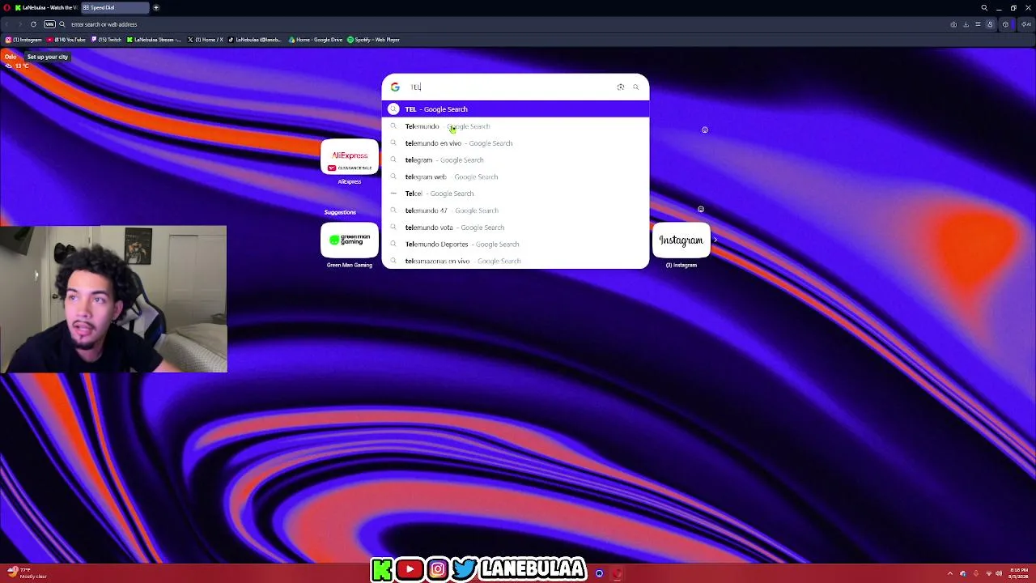Select the 'TEL - Google Search' suggestion
Screen dimensions: 1036x583
(x=516, y=109)
